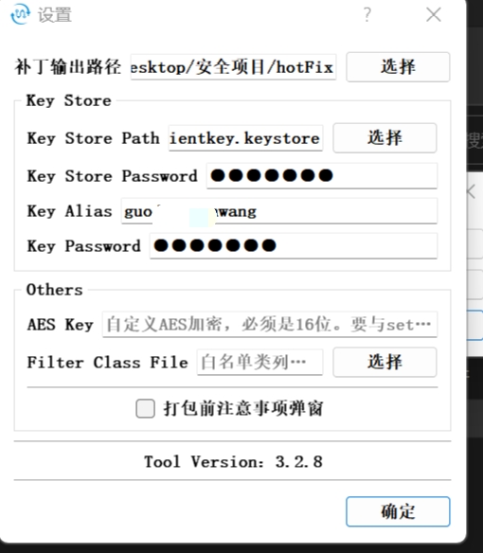Click the Others group heading
This screenshot has height=553, width=483.
coord(55,290)
